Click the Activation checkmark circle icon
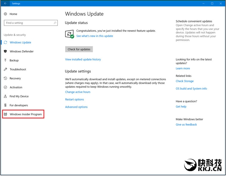Screen dimensions: 226x176 (5, 87)
